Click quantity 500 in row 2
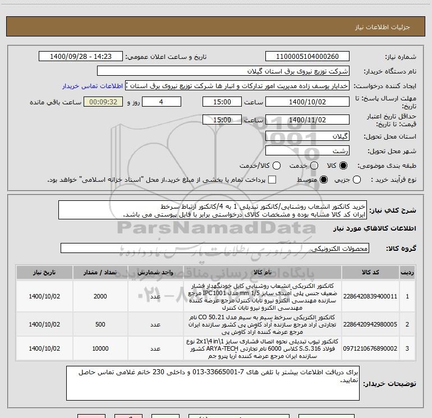 pyautogui.click(x=100, y=325)
